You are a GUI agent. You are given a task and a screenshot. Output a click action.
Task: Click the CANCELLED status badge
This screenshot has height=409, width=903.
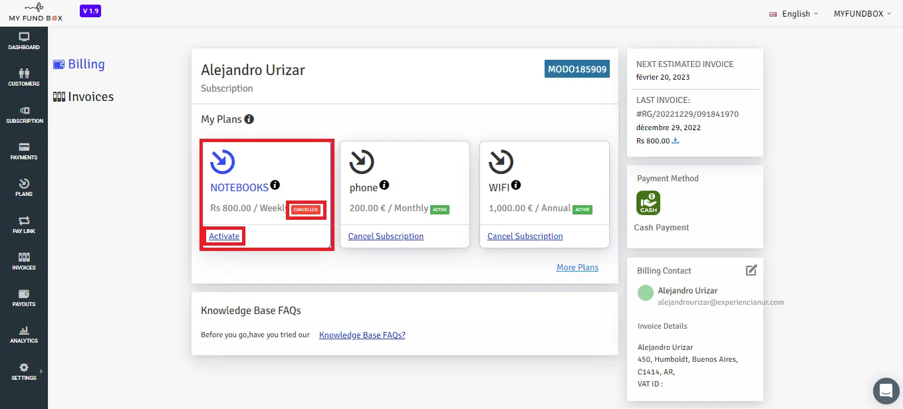(x=306, y=210)
